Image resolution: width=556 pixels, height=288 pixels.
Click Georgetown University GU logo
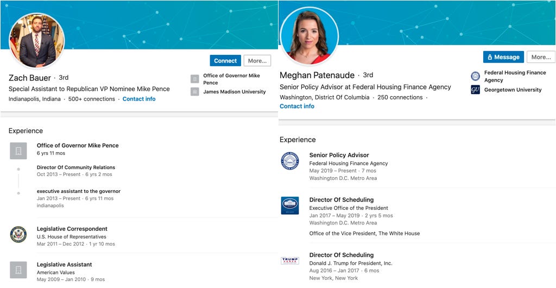[475, 90]
